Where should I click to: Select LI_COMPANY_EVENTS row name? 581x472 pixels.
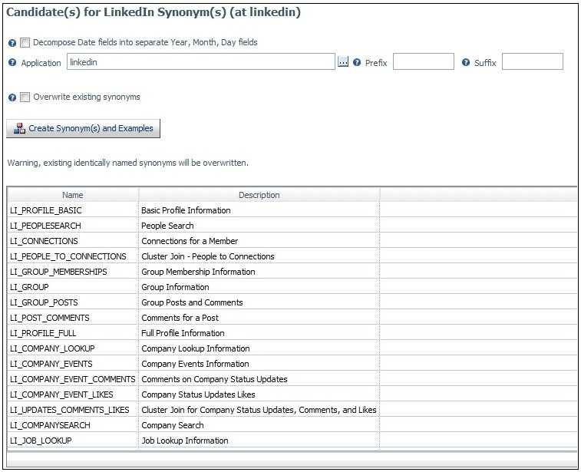51,364
